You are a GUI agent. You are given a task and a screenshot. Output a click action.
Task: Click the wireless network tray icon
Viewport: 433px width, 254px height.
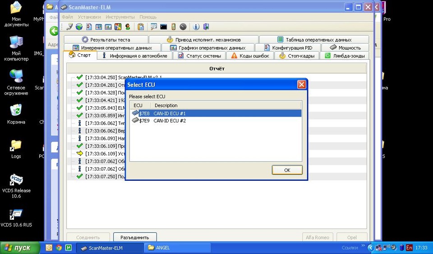coord(386,247)
